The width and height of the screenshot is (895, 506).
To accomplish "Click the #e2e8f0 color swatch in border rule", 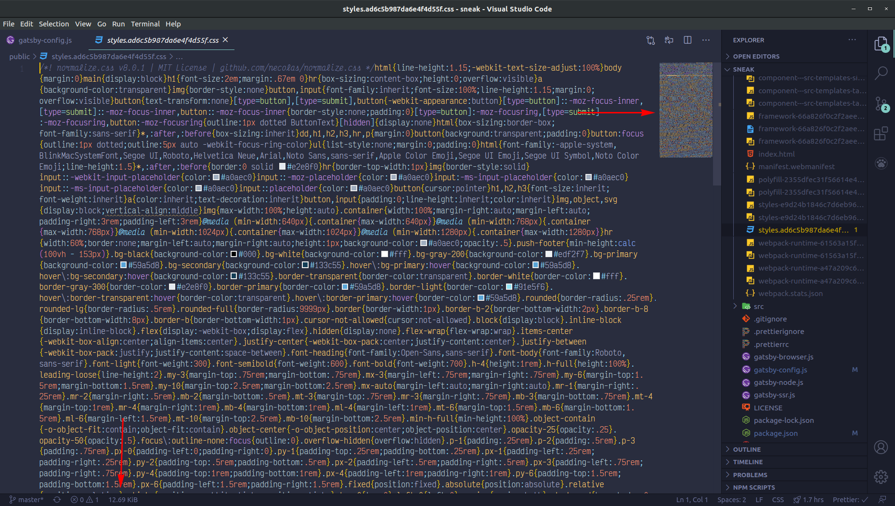I will [283, 167].
